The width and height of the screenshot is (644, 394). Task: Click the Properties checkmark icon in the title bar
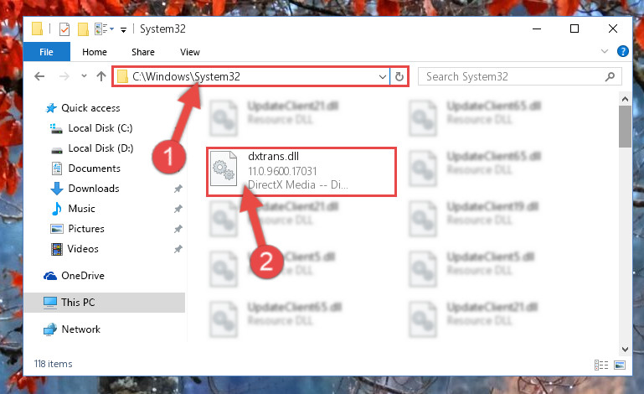(x=64, y=29)
